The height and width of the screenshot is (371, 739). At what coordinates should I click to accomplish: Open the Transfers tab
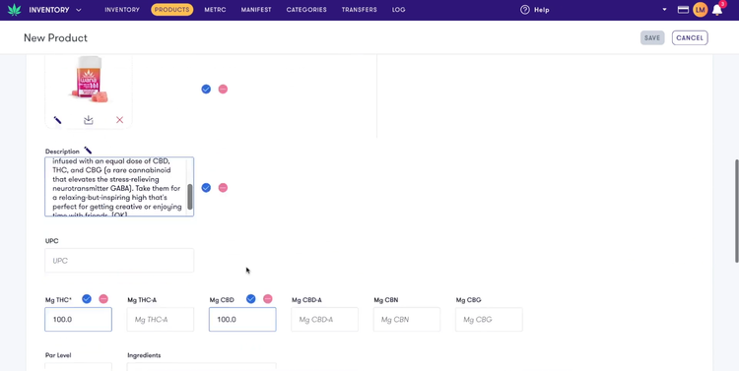click(x=359, y=10)
